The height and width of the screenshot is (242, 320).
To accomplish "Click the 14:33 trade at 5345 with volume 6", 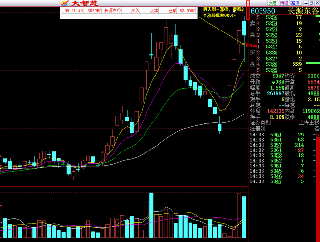I will pyautogui.click(x=283, y=171).
